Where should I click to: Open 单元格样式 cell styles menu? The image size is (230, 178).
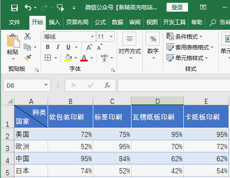pos(187,58)
